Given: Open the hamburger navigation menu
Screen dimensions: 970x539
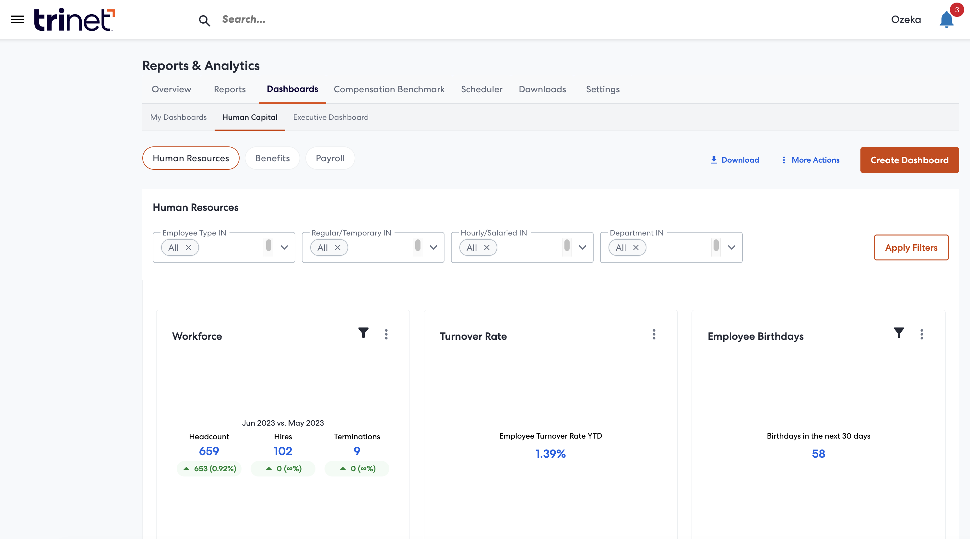Looking at the screenshot, I should 17,19.
